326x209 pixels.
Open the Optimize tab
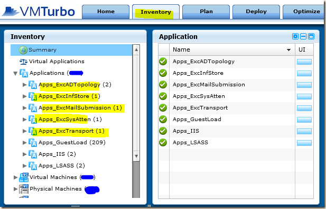pyautogui.click(x=304, y=12)
